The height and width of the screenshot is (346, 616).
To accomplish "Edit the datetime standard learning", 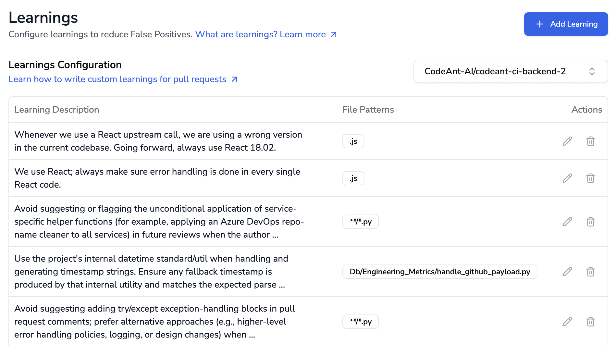I will coord(567,272).
